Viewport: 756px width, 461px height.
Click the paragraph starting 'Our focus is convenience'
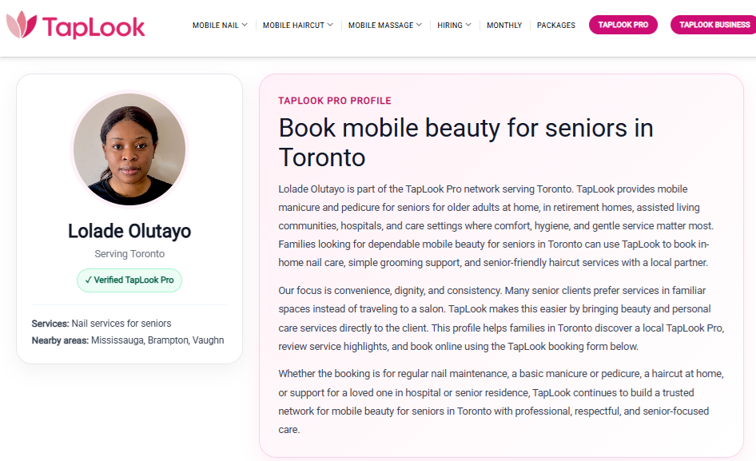pyautogui.click(x=501, y=318)
